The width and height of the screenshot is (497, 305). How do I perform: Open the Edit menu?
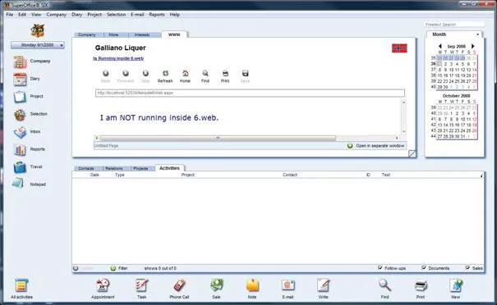tap(22, 15)
